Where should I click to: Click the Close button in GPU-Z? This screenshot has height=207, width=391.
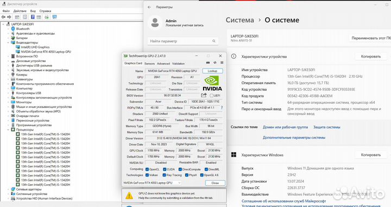[x=215, y=183]
